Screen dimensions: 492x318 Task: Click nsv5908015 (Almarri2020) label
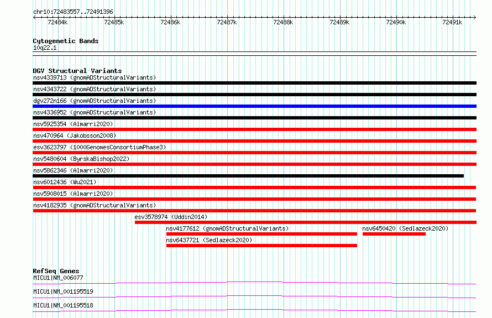click(x=73, y=194)
